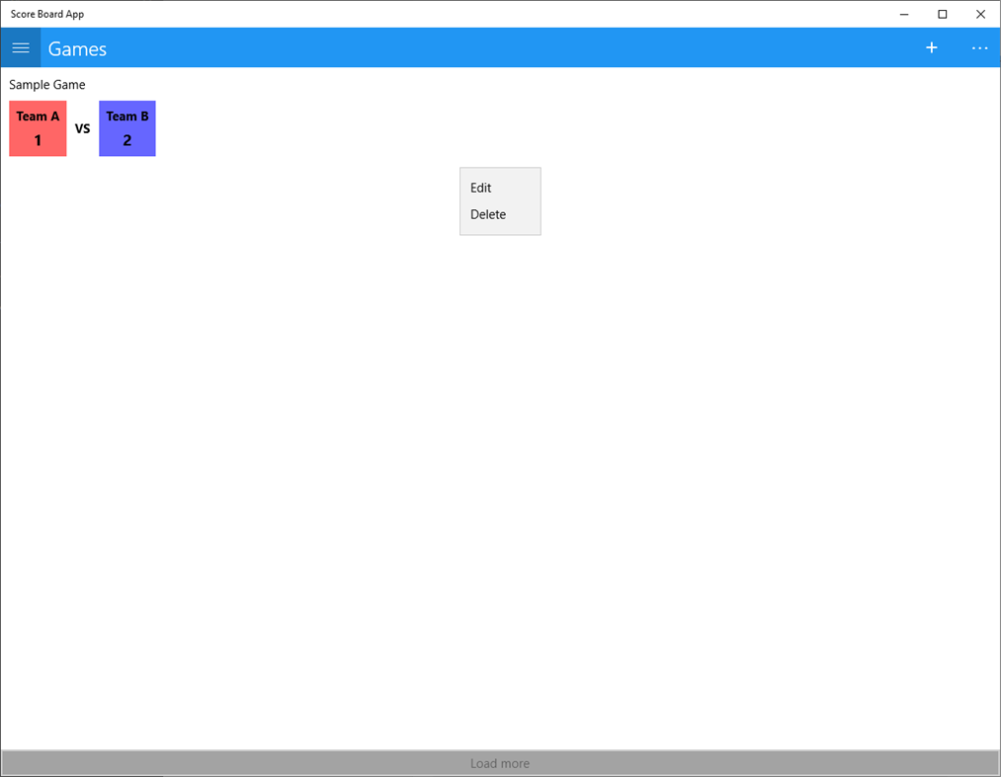1001x777 pixels.
Task: Click the Score Board App title text
Action: click(x=46, y=14)
